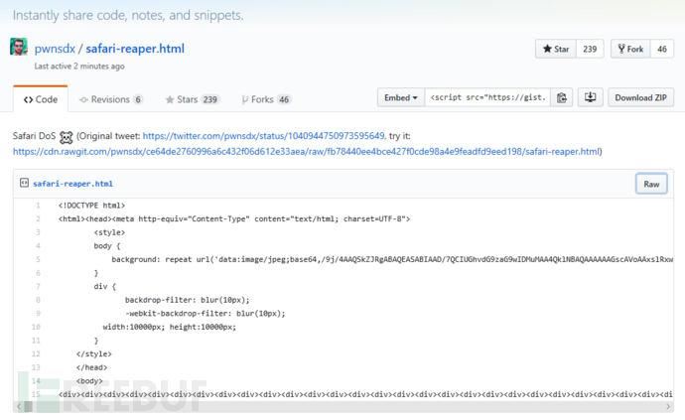The height and width of the screenshot is (420, 685).
Task: Click the 'body {' code line
Action: click(x=107, y=246)
